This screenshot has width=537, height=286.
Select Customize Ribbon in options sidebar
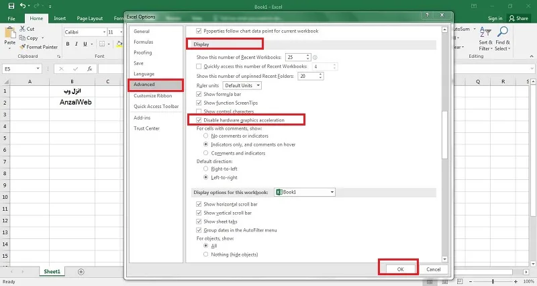click(x=153, y=95)
